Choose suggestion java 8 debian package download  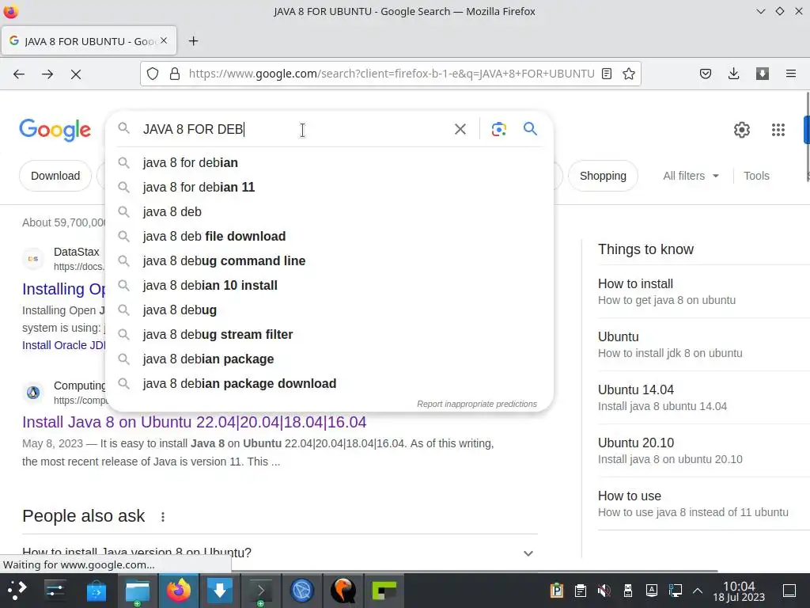[x=330, y=384]
